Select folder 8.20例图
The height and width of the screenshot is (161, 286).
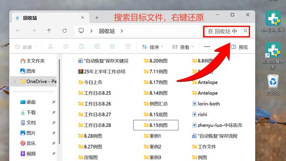pyautogui.click(x=156, y=61)
